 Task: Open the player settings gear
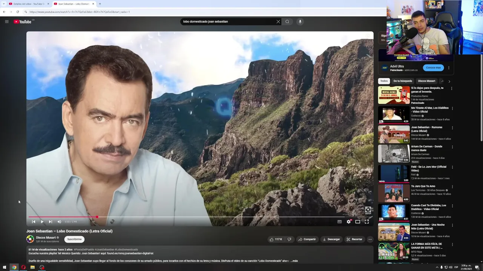pos(349,222)
